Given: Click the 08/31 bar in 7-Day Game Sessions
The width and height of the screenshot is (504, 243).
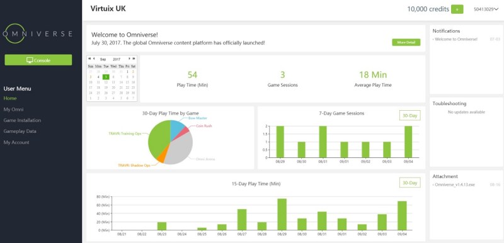Looking at the screenshot, I should [x=323, y=142].
